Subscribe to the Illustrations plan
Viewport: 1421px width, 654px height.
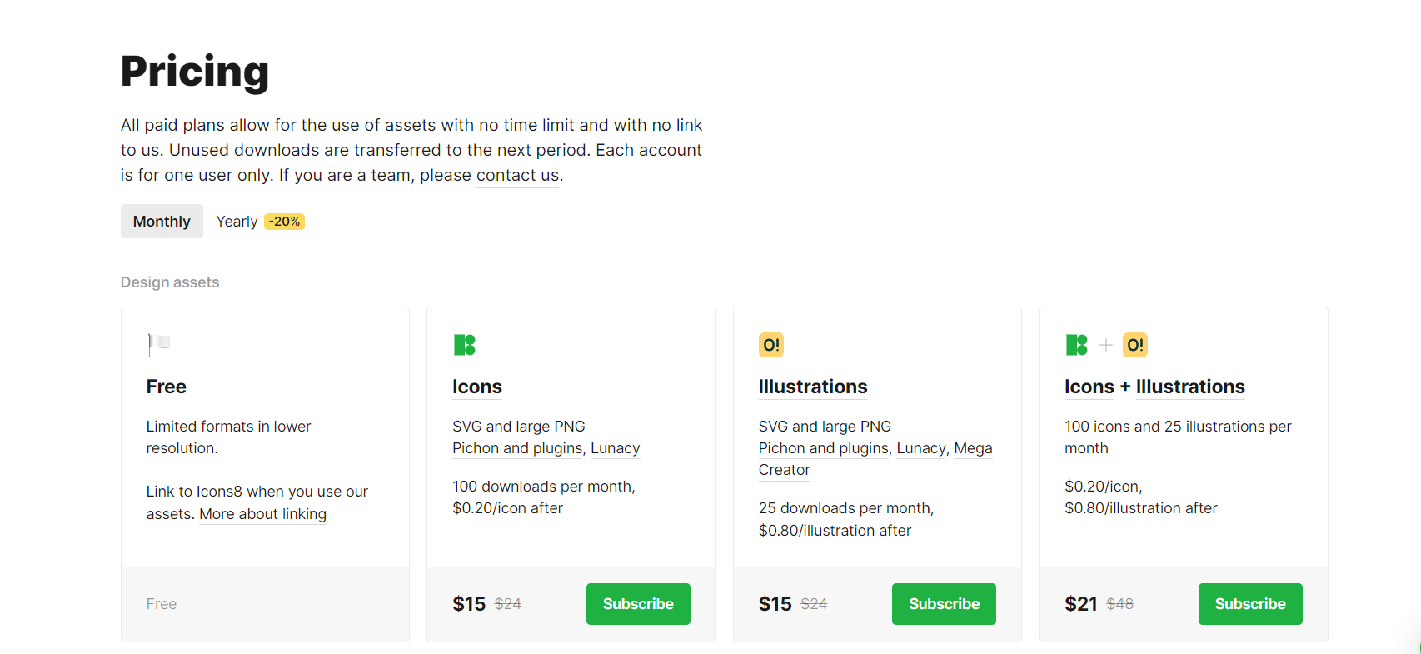click(944, 604)
